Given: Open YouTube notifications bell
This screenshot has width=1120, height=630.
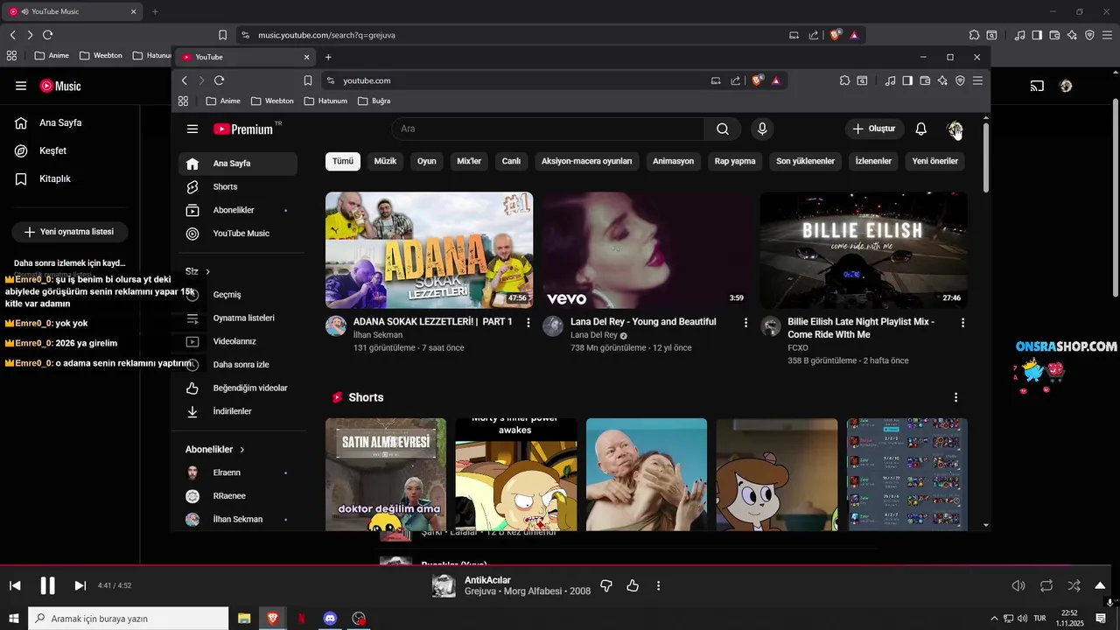Looking at the screenshot, I should [920, 129].
